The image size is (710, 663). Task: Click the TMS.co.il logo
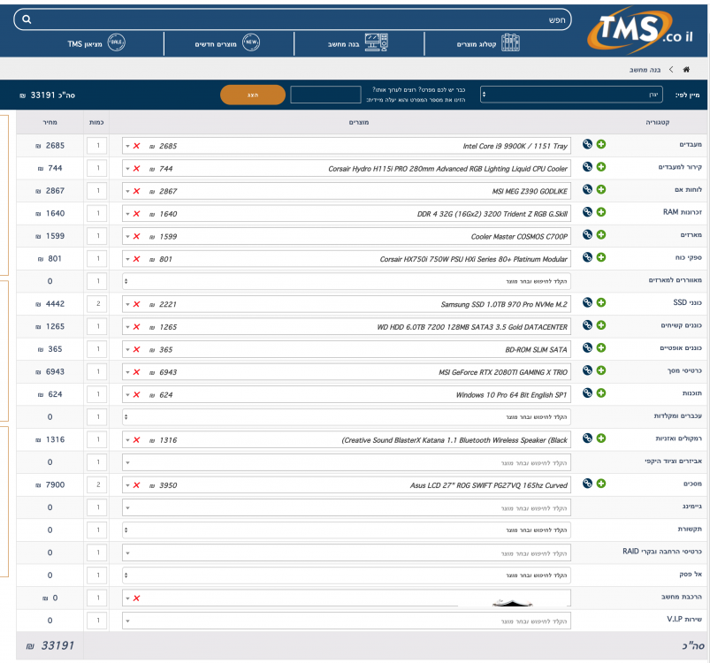(641, 30)
